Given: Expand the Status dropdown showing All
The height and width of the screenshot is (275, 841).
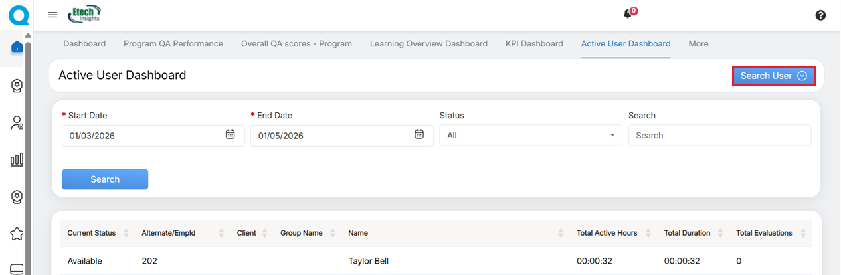Looking at the screenshot, I should tap(531, 136).
